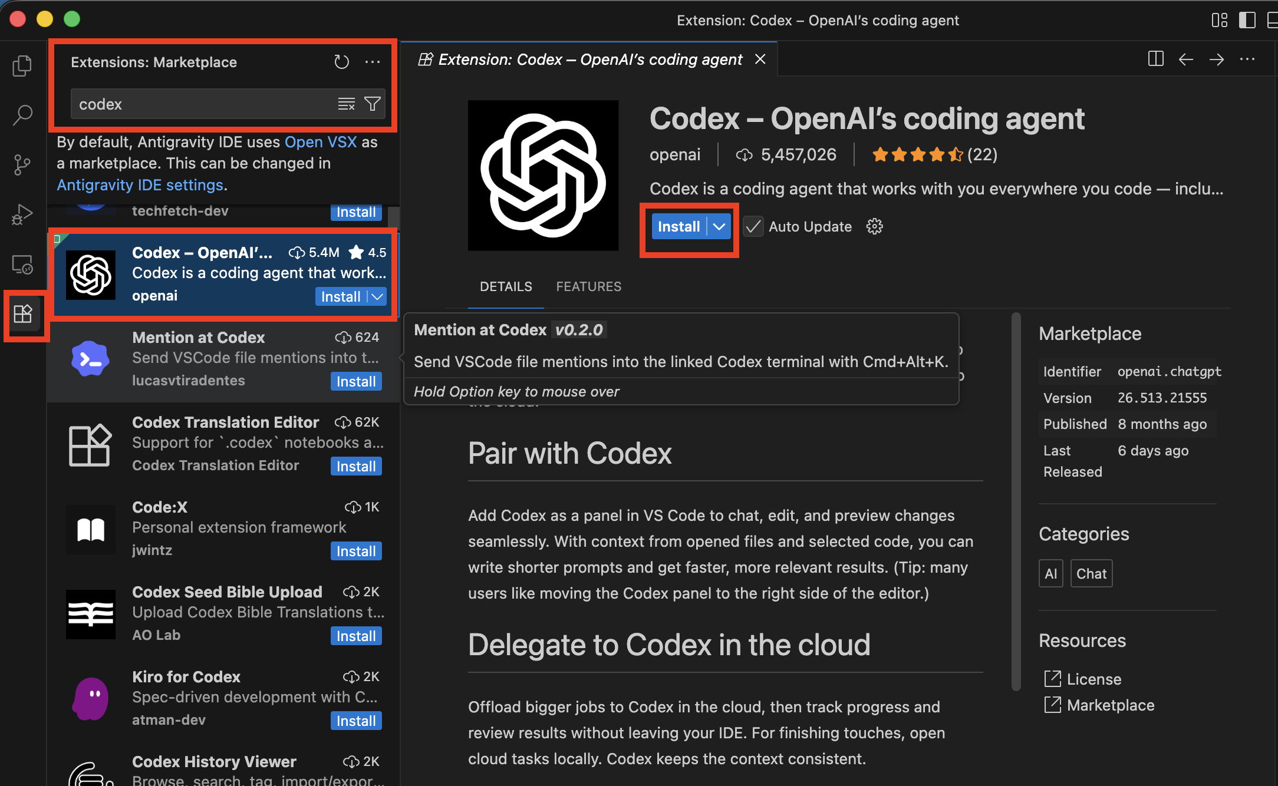
Task: Click the openai.chatgpt identifier value
Action: 1170,372
